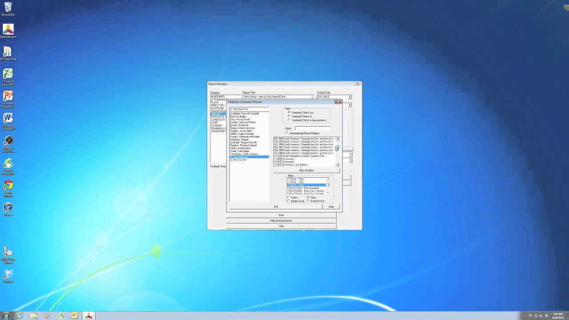Viewport: 569px width, 320px height.
Task: Click the bottom Exit button in Report Manager
Action: (x=281, y=226)
